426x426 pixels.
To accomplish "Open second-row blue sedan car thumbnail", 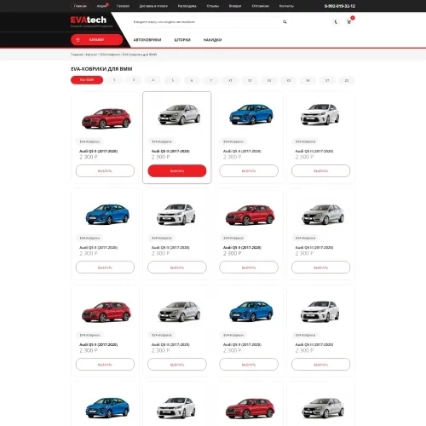I will (x=107, y=214).
